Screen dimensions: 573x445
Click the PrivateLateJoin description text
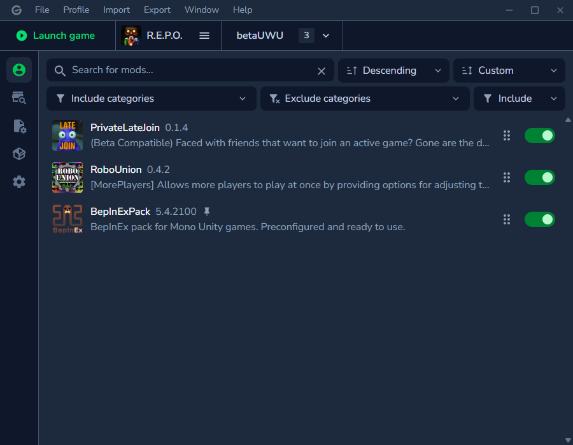click(x=290, y=143)
